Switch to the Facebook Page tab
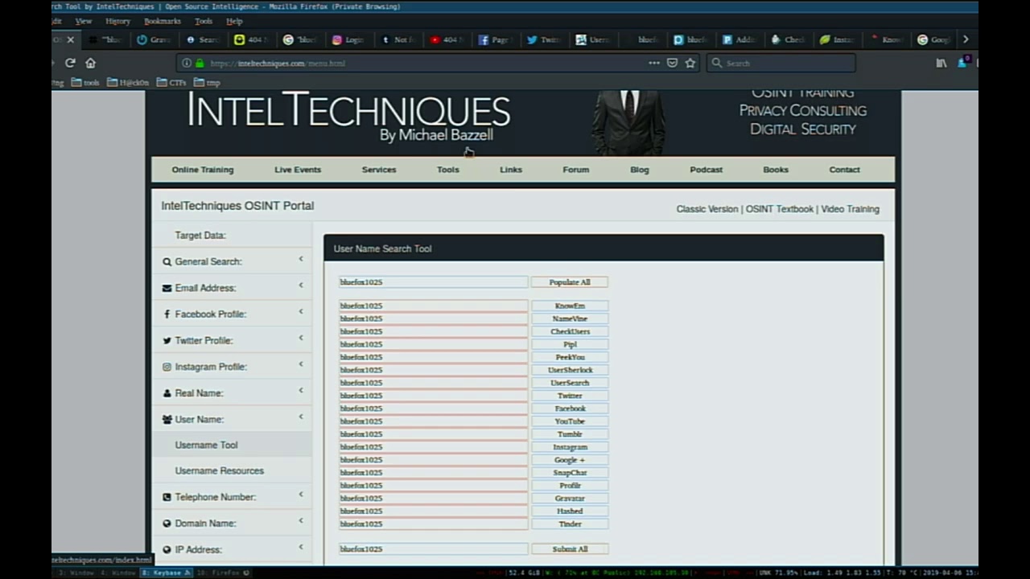The image size is (1030, 579). pyautogui.click(x=494, y=39)
